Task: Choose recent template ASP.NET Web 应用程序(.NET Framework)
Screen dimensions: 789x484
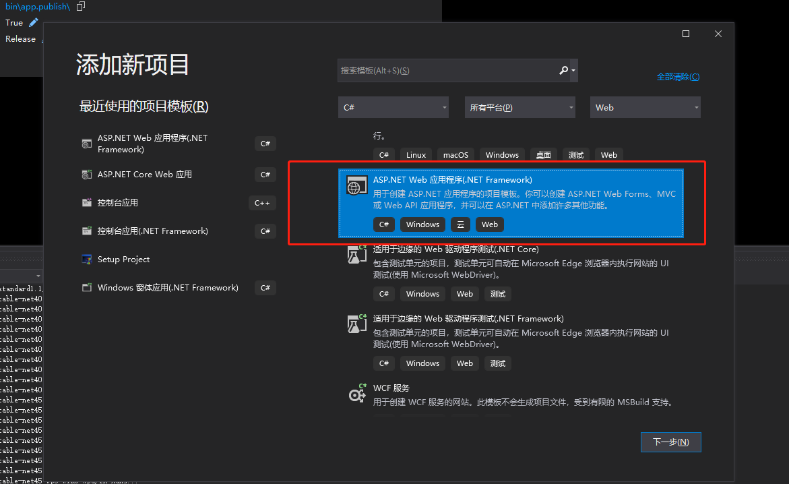Action: [178, 144]
